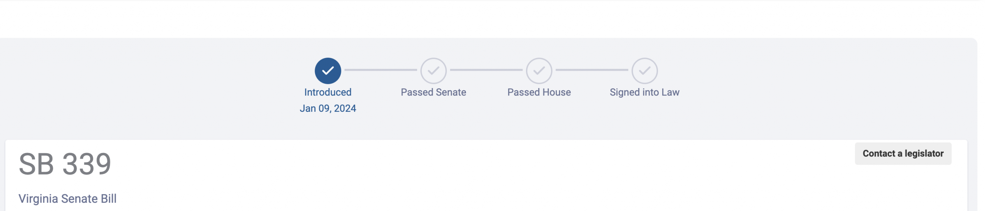Image resolution: width=985 pixels, height=211 pixels.
Task: Click connector line between Passed Senate and Passed House
Action: click(486, 70)
